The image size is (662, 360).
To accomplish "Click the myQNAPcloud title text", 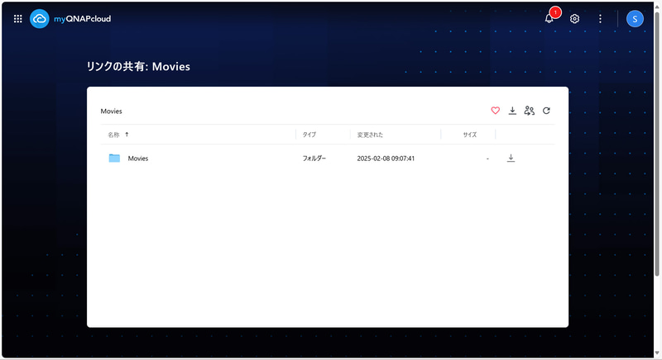I will pos(82,19).
